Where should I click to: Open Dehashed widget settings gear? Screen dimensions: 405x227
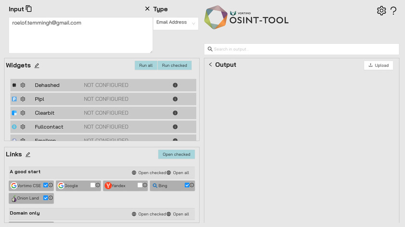click(x=23, y=85)
